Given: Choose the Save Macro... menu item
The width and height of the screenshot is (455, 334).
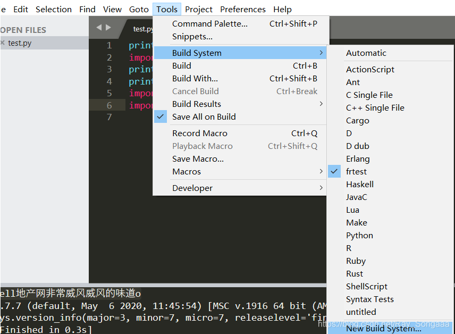Looking at the screenshot, I should (240, 159).
